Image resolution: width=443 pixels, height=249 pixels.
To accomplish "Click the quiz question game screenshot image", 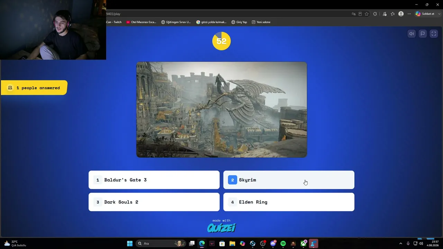I will point(221,110).
